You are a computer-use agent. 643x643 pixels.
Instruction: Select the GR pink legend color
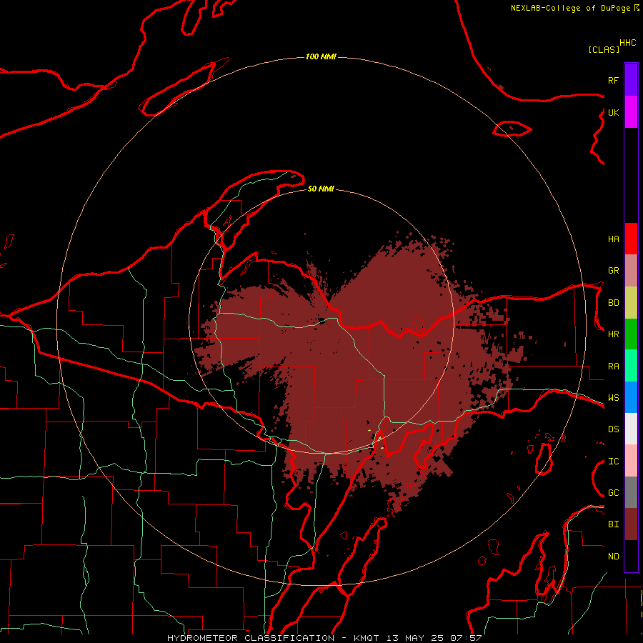click(631, 271)
